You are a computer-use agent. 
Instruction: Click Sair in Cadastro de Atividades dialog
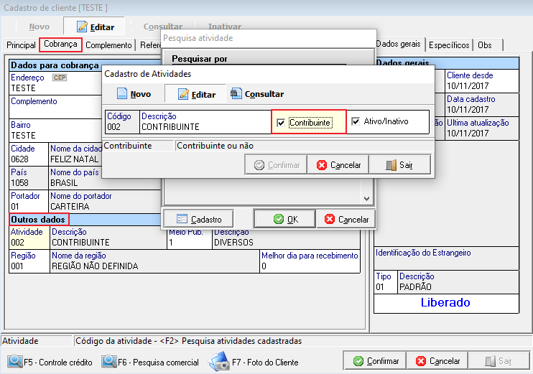pyautogui.click(x=399, y=165)
